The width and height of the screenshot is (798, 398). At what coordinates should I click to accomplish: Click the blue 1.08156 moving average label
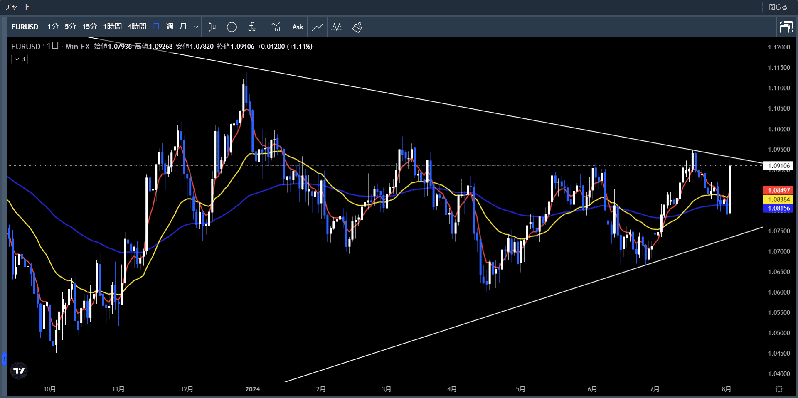[x=778, y=209]
